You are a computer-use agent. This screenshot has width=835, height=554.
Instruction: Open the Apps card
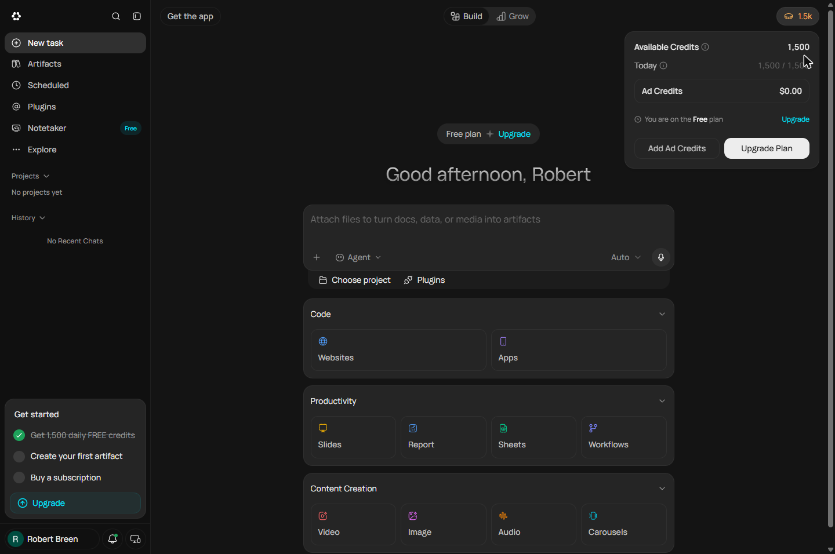(x=579, y=350)
